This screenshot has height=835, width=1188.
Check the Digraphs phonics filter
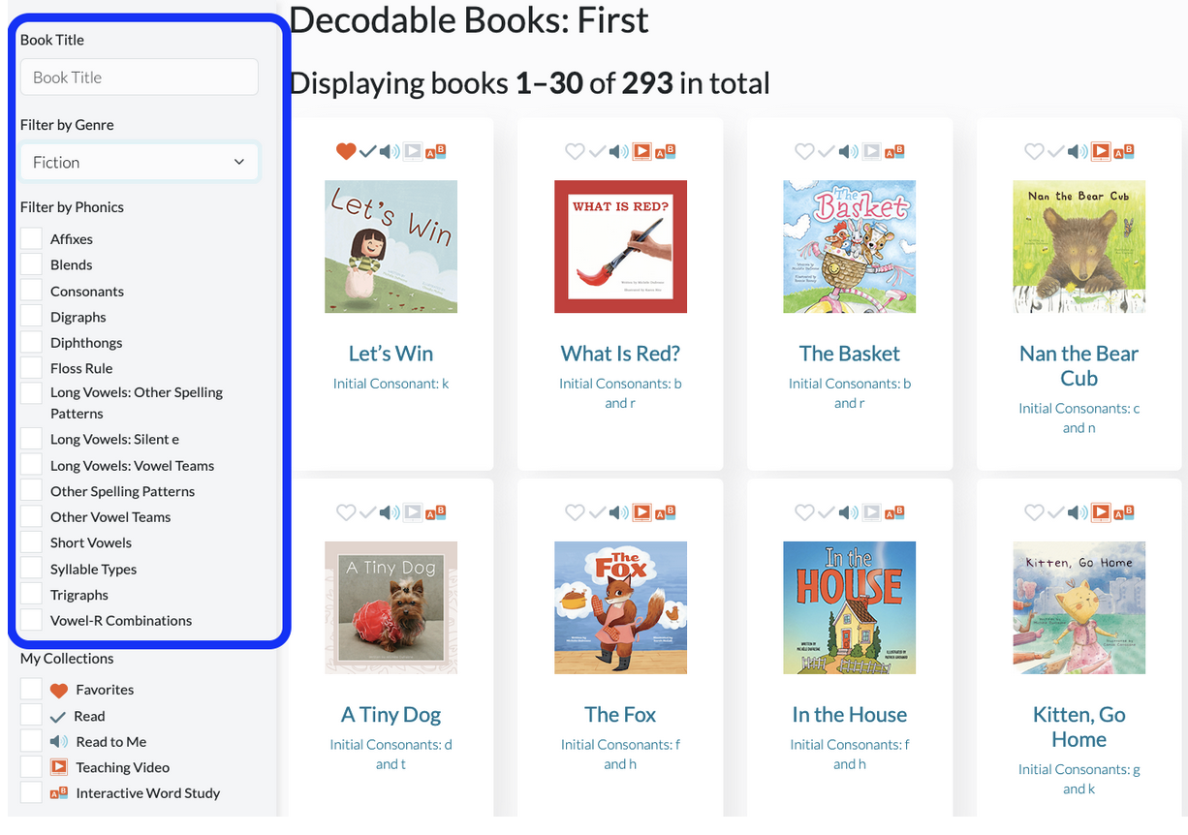coord(32,317)
